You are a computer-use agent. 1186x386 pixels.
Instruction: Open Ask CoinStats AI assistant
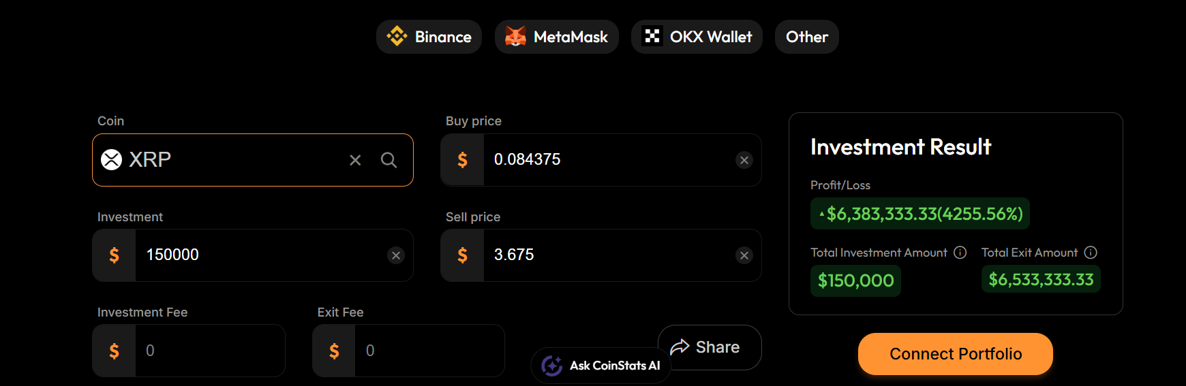point(600,366)
